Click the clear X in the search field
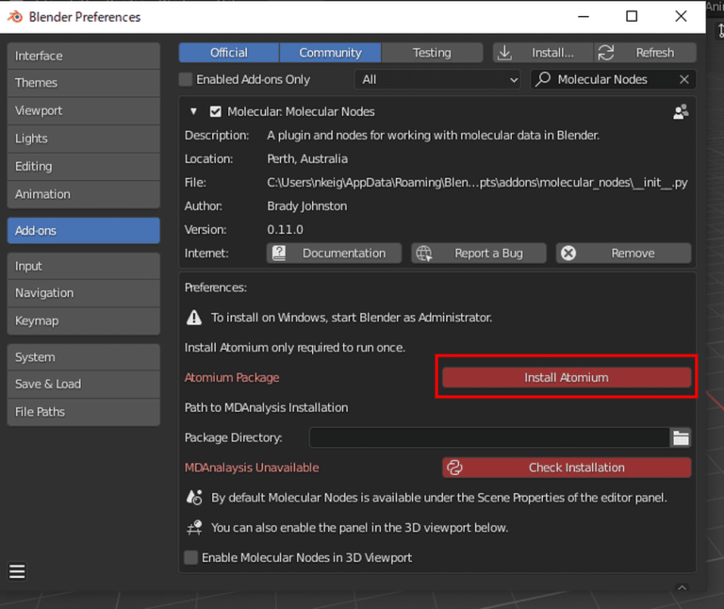Viewport: 724px width, 609px height. coord(684,80)
